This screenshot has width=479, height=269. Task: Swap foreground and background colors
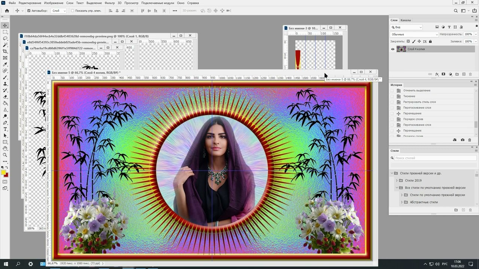click(x=7, y=168)
